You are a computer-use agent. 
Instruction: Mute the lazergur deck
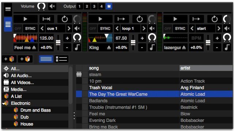tap(227, 28)
